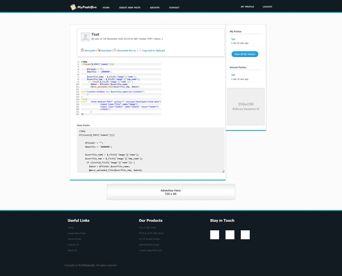Click the MyPasteBox logo icon
Screen dimensions: 342x276
[73, 7]
